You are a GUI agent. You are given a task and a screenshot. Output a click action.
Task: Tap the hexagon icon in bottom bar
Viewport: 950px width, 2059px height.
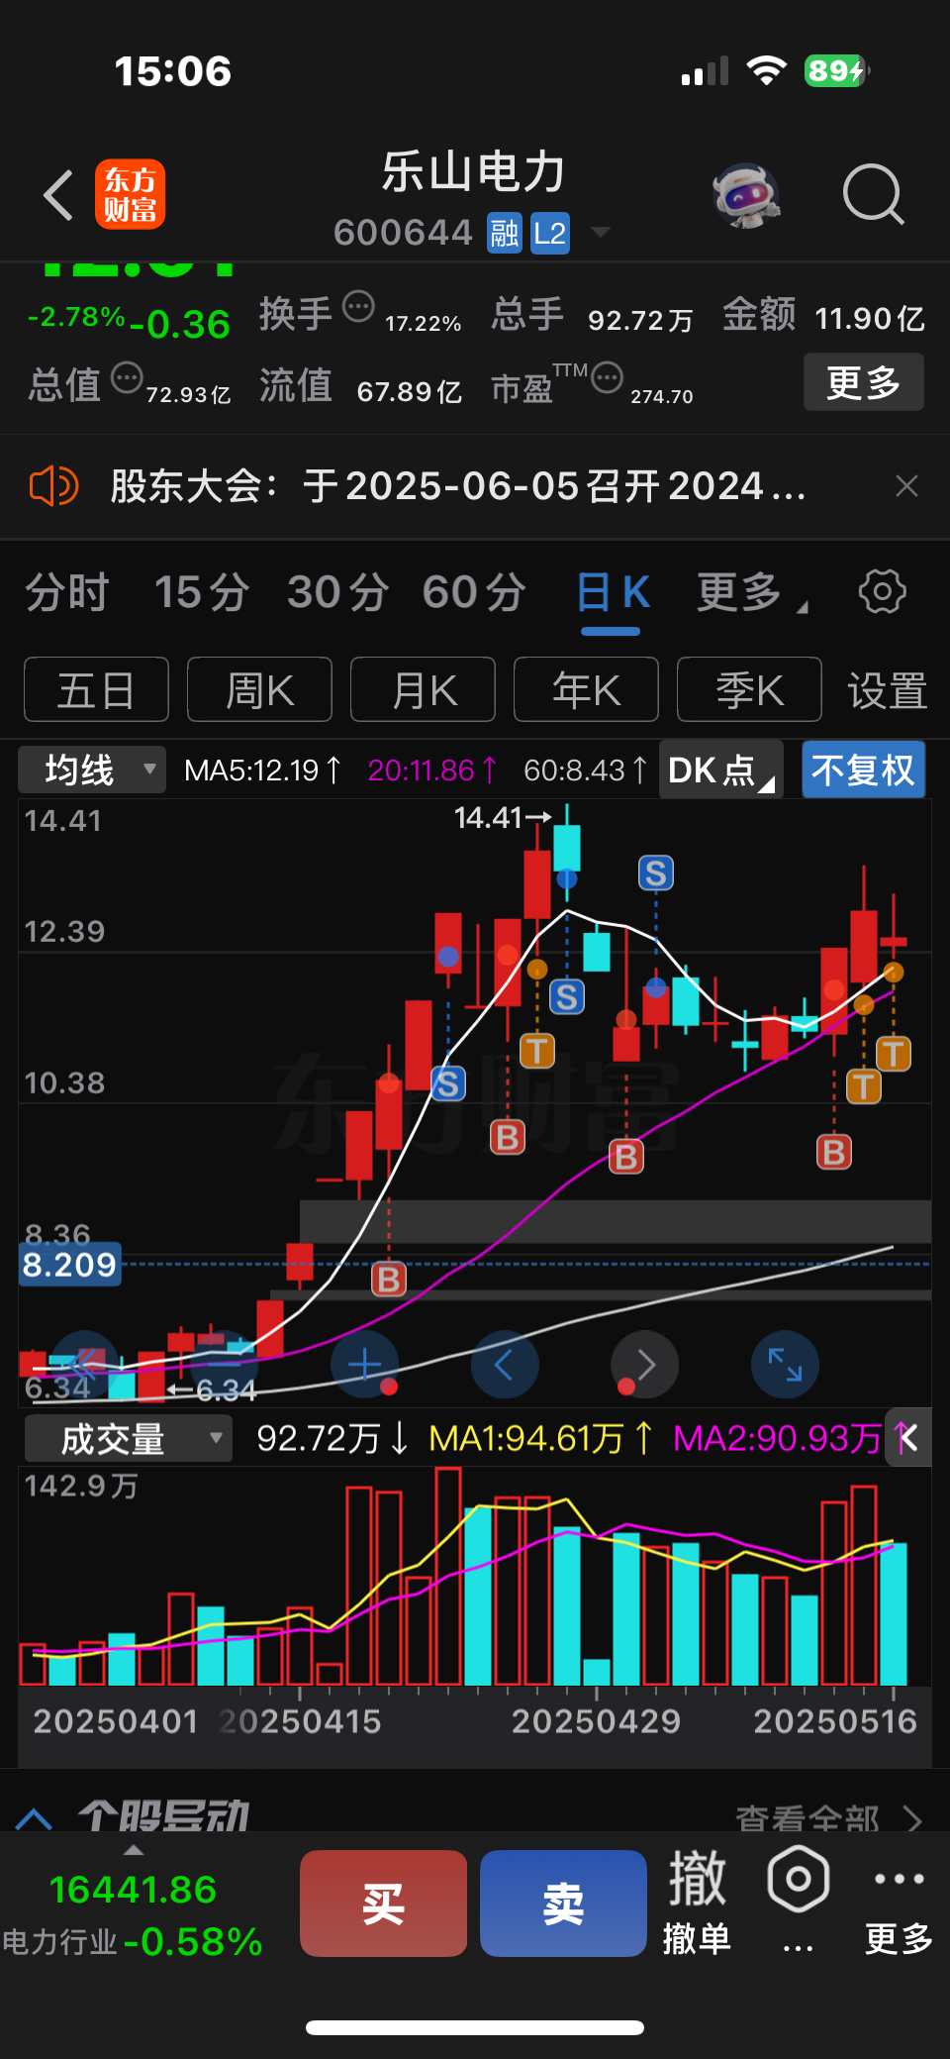(x=798, y=1880)
